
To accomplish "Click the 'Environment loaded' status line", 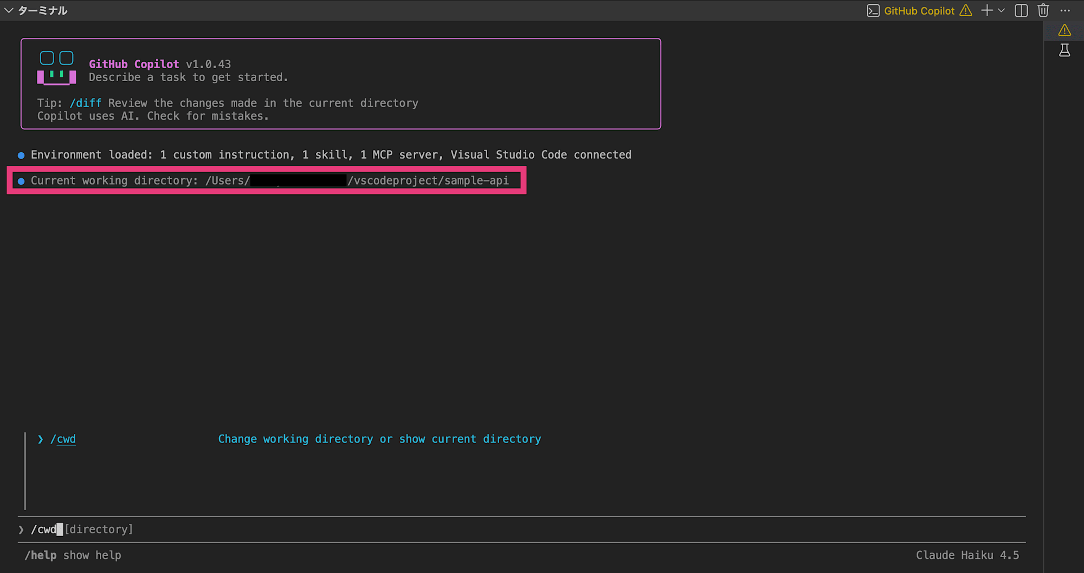I will coord(331,155).
